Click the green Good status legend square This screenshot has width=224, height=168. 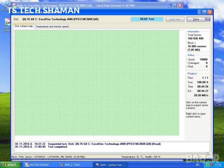(188, 60)
